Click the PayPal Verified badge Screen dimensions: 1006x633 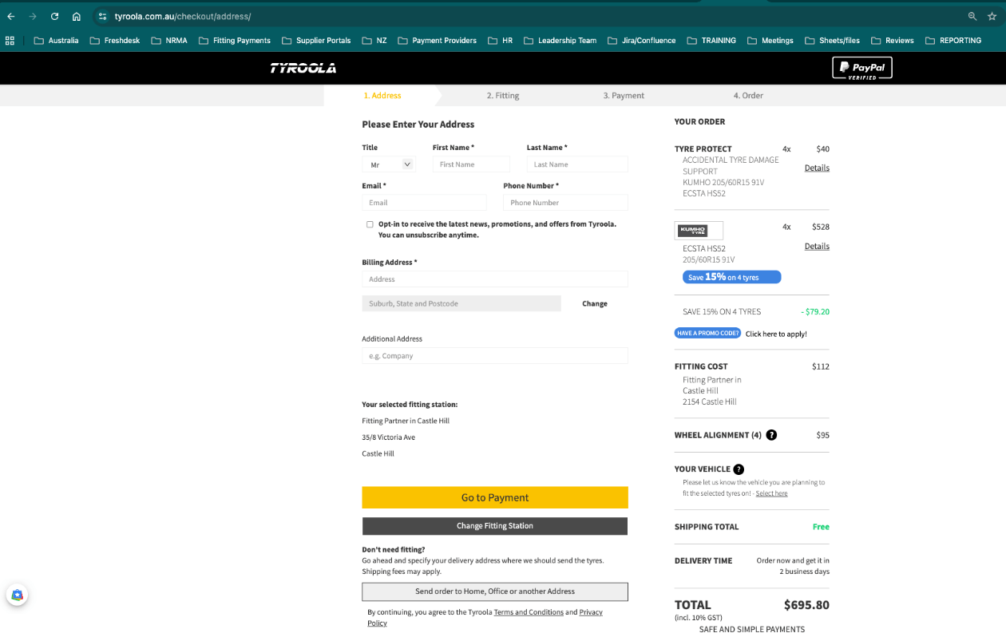point(862,68)
